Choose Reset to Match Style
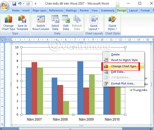 point(123,60)
